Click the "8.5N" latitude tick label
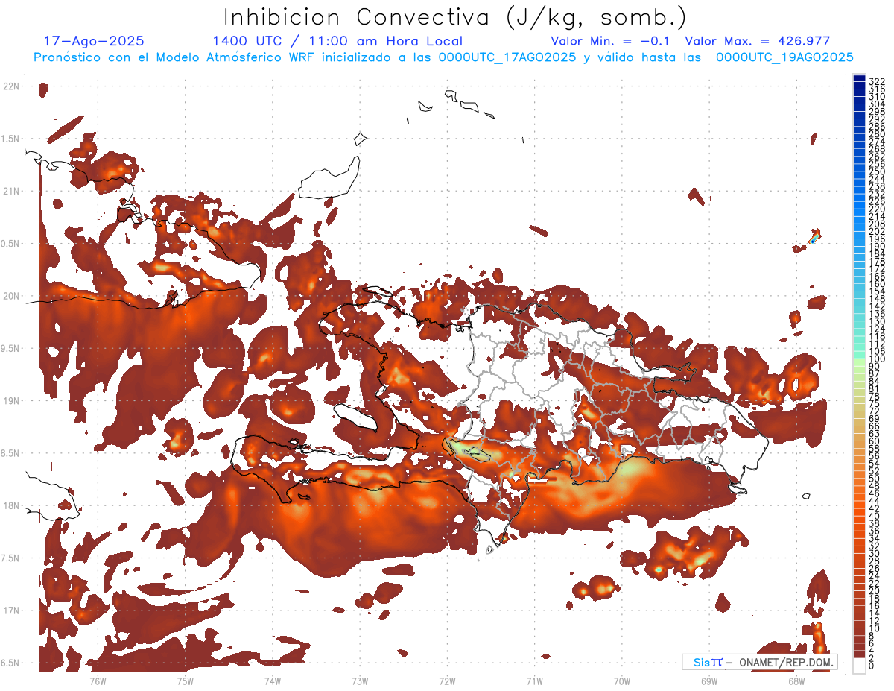 (11, 453)
